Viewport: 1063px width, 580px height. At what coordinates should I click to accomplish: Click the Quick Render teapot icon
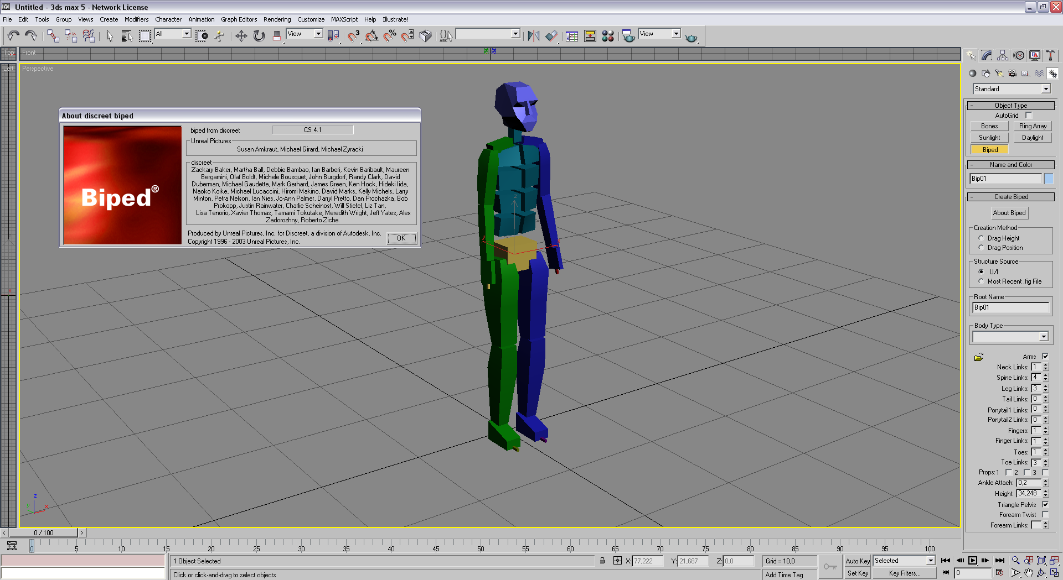(x=691, y=37)
